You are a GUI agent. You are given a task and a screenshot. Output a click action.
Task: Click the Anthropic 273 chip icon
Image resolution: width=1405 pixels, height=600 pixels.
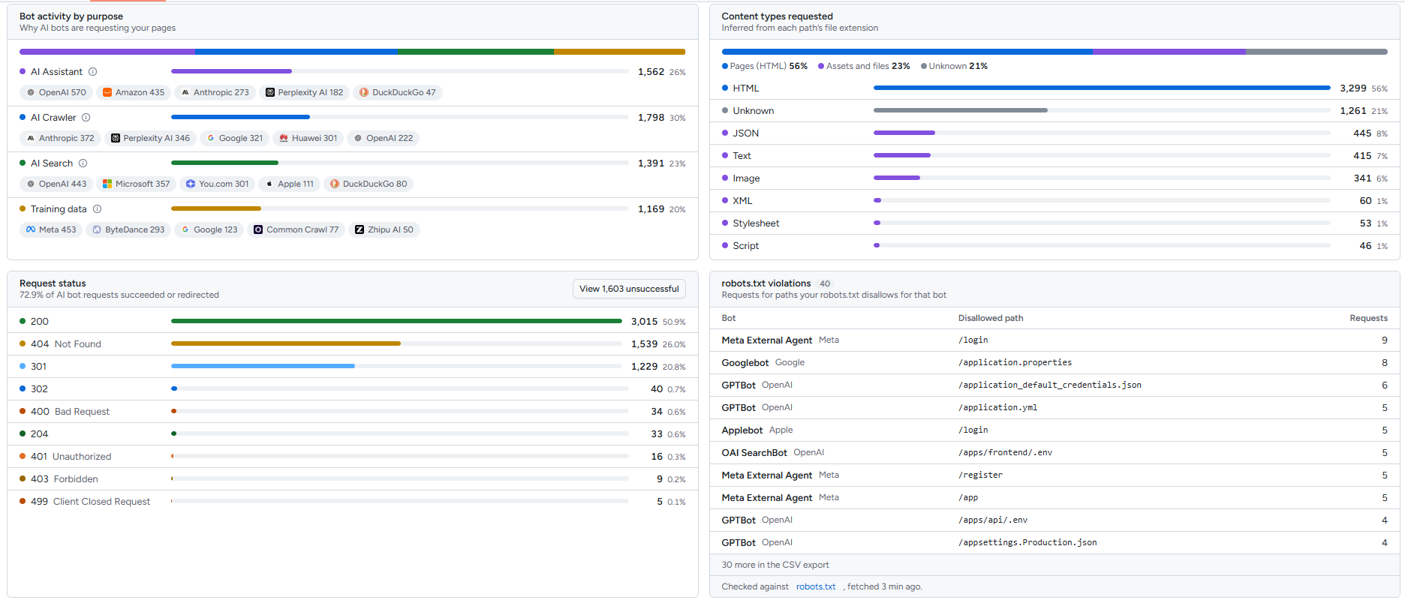click(185, 93)
